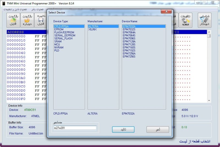Select EPROM device type

(x=59, y=30)
